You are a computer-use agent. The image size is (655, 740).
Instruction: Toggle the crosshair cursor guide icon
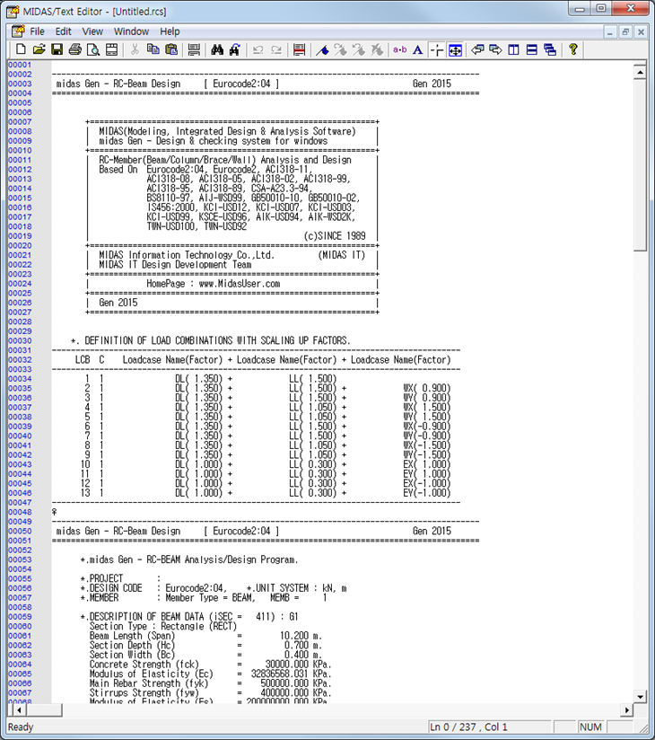(x=437, y=49)
